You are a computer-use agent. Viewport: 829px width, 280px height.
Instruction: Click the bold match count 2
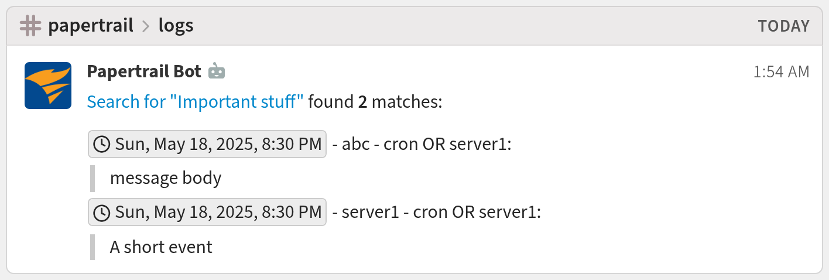tap(362, 102)
